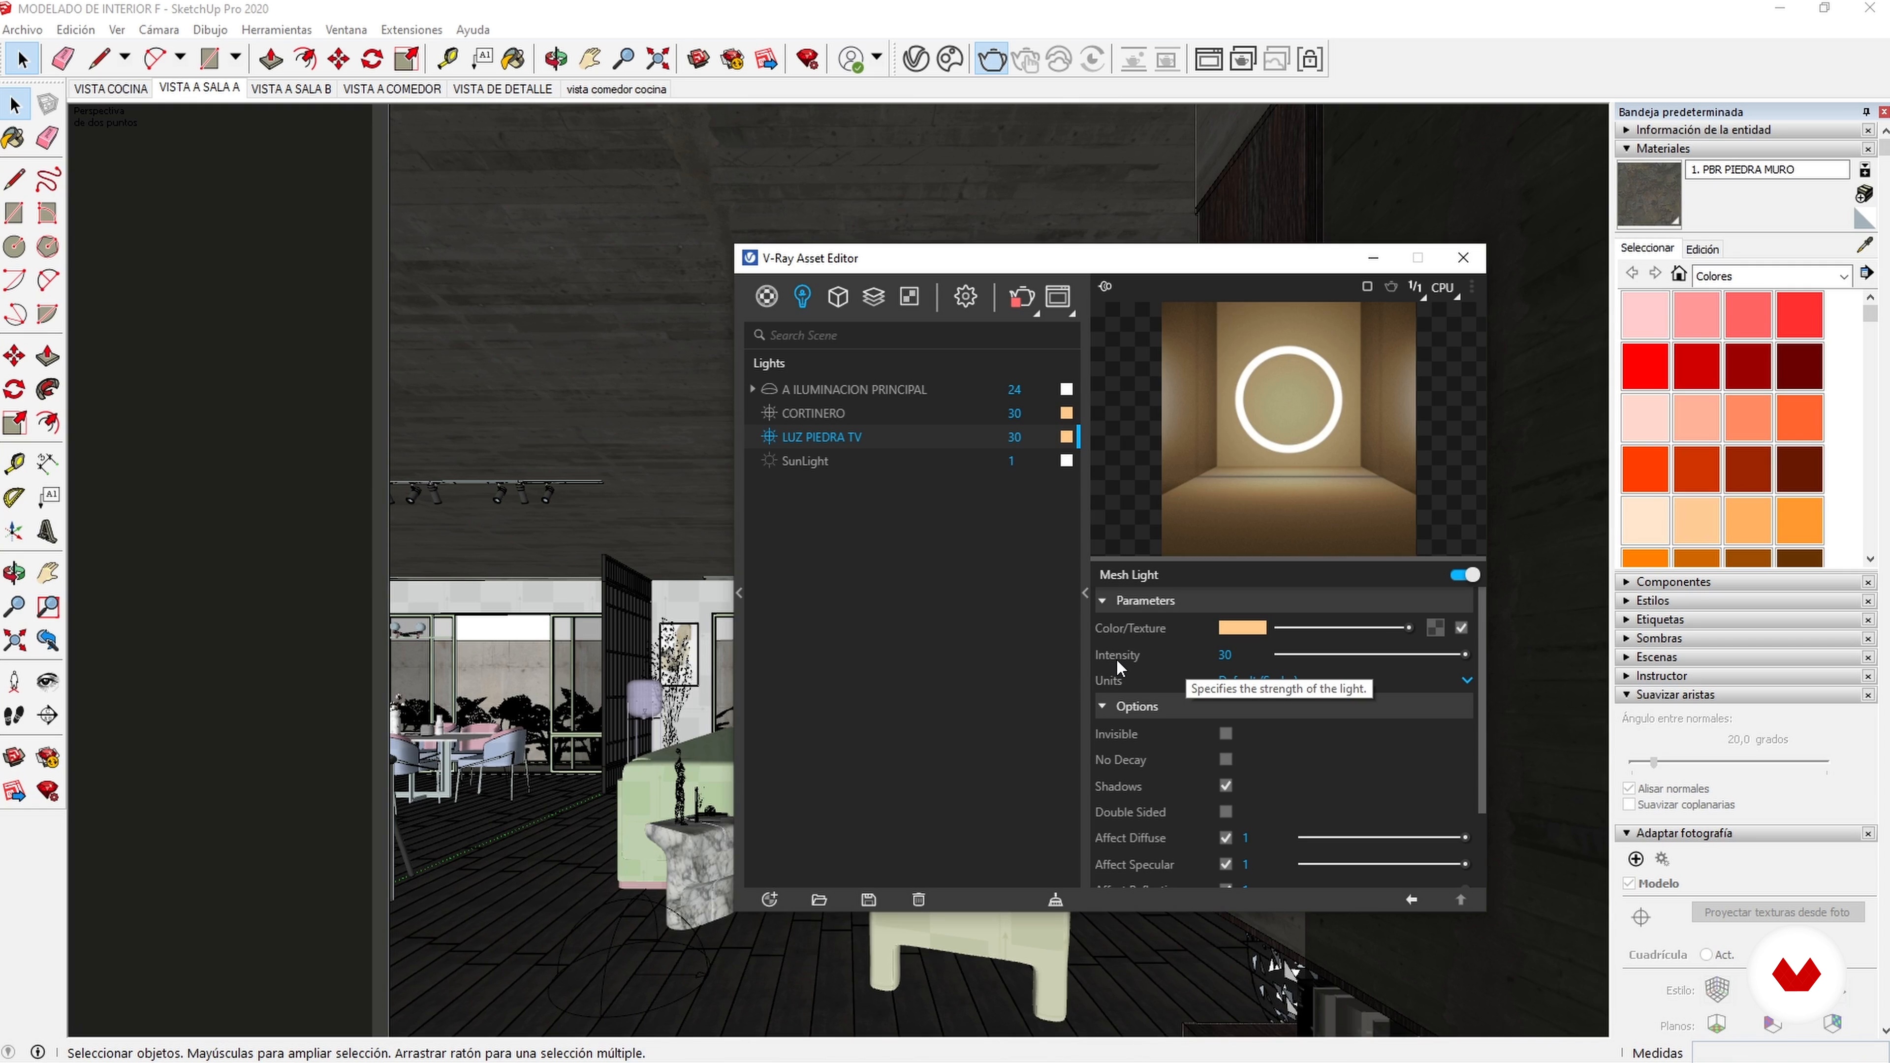Enable the Double Sided checkbox

(1225, 812)
